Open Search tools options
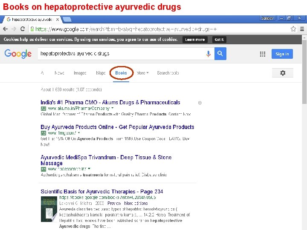307x230 pixels. click(168, 73)
